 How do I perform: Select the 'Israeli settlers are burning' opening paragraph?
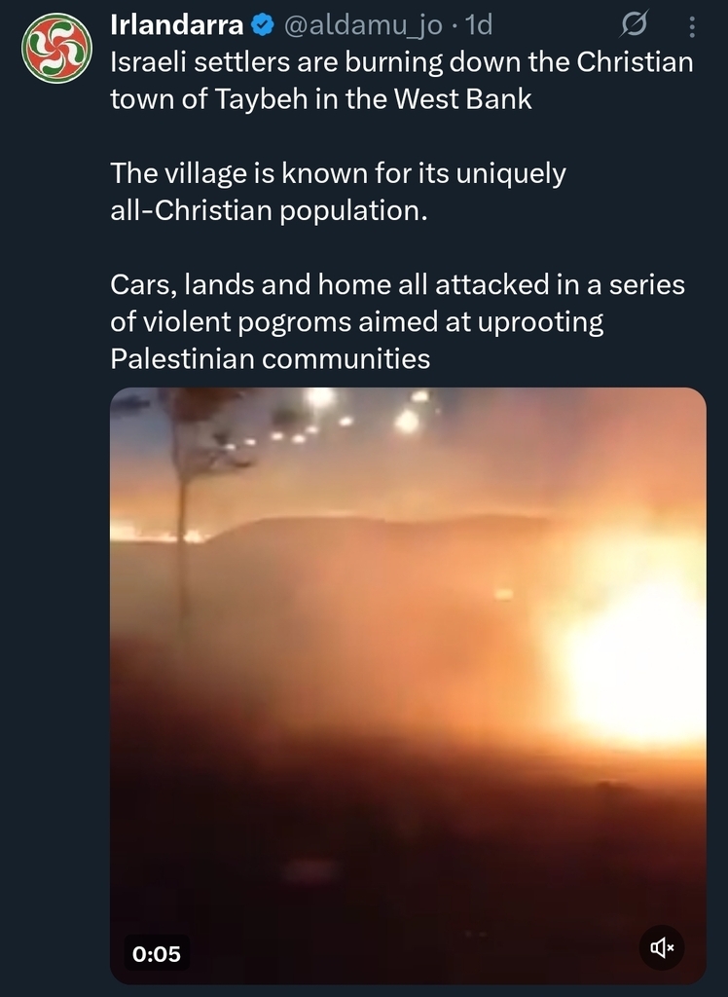[x=402, y=81]
